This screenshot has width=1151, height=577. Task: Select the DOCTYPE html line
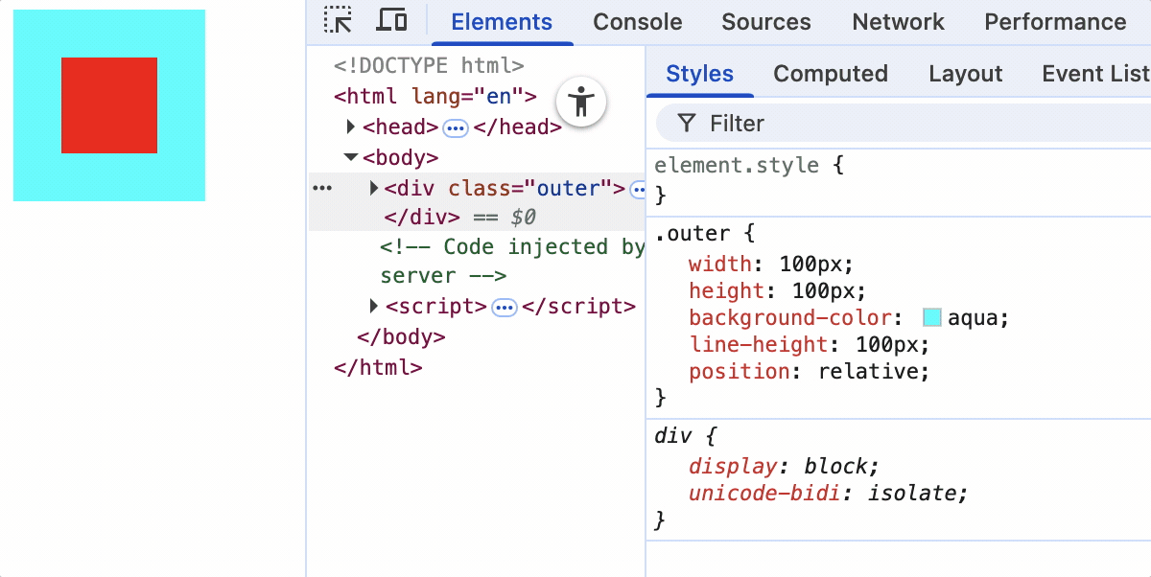[429, 66]
